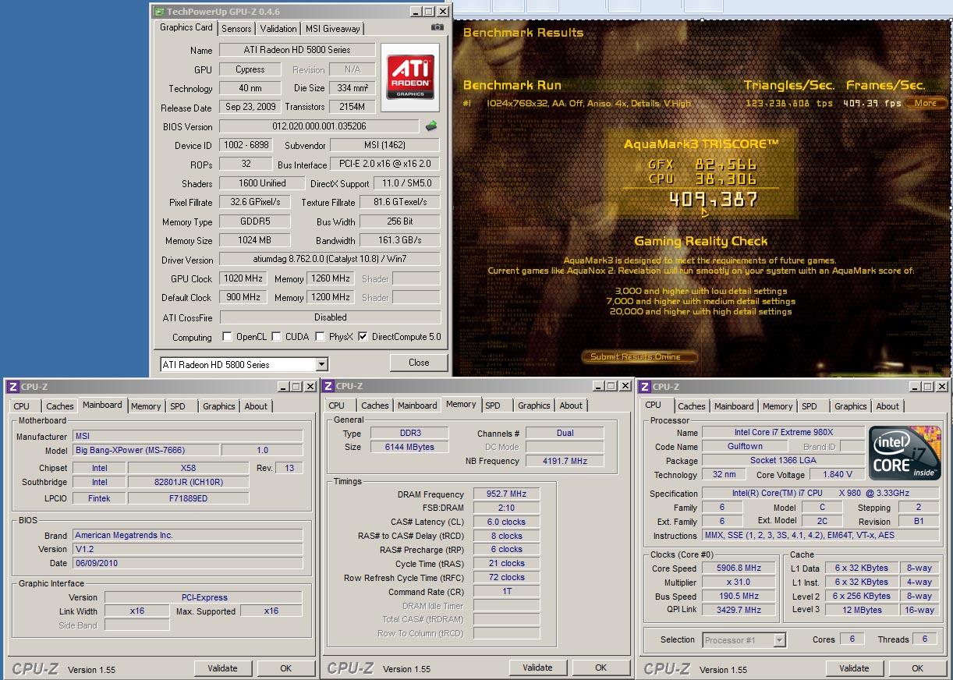Image resolution: width=953 pixels, height=680 pixels.
Task: Click the Command Rate 1T value
Action: click(x=506, y=592)
